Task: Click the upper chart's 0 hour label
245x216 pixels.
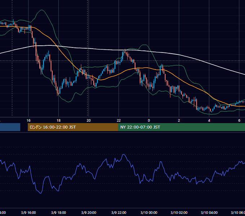Action: point(149,121)
